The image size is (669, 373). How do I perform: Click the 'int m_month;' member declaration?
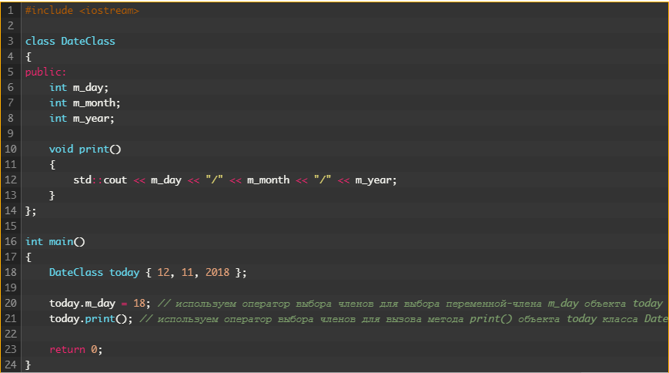pos(85,103)
